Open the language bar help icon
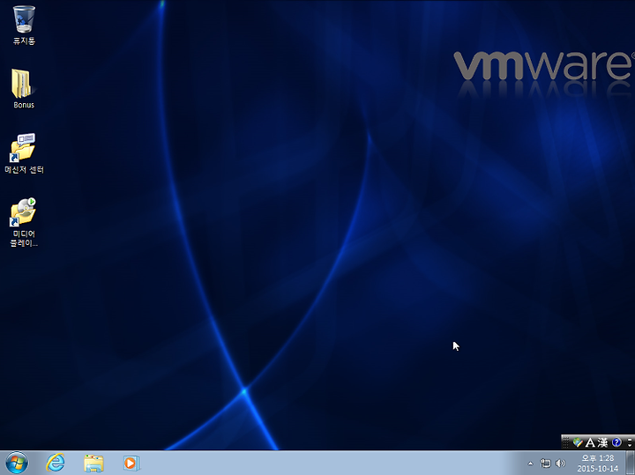635x475 pixels. [616, 442]
